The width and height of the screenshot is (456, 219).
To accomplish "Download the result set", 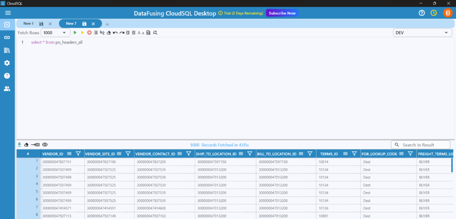I will click(19, 145).
